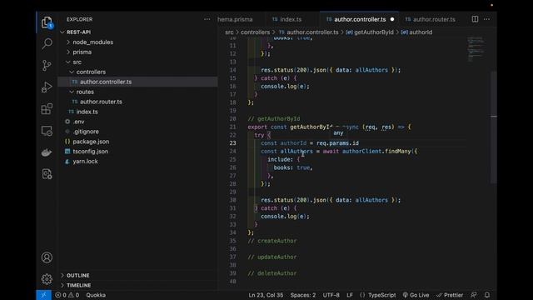Screen dimensions: 533x300
Task: Open the Search view icon
Action: tap(47, 43)
